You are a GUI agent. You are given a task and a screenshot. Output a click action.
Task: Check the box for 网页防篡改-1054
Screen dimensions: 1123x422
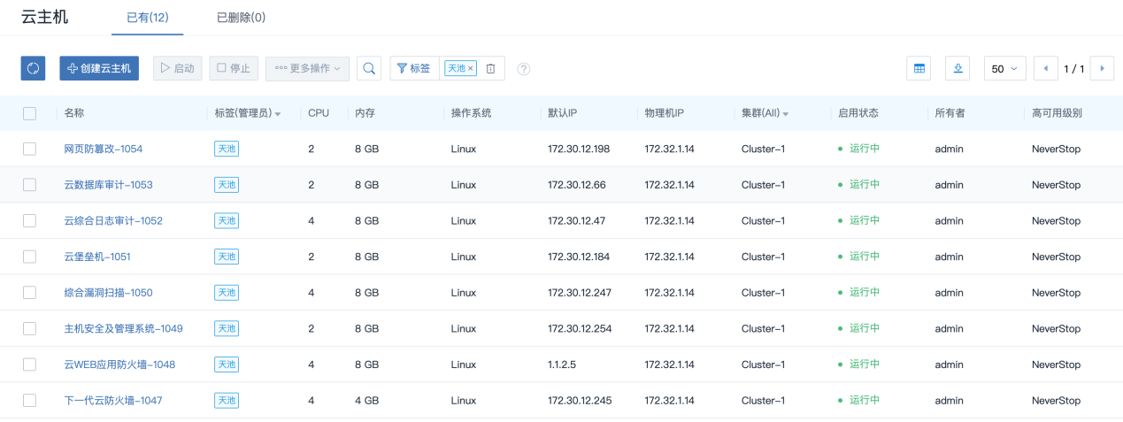(30, 149)
